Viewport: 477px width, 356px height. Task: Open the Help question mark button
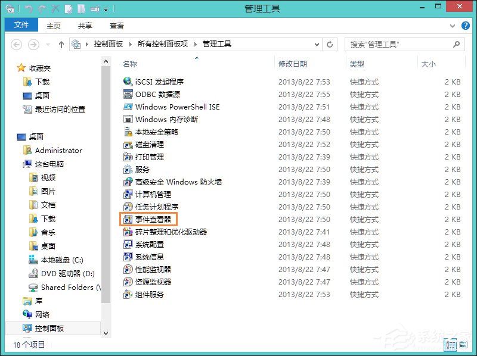click(x=466, y=26)
